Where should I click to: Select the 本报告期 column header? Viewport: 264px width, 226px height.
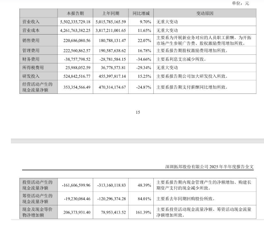(x=75, y=13)
